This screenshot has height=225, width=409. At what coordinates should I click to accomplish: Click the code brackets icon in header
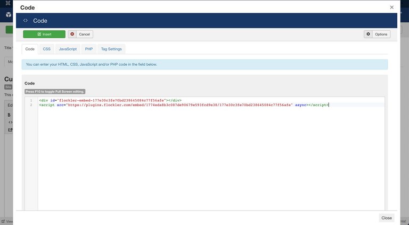(x=26, y=20)
